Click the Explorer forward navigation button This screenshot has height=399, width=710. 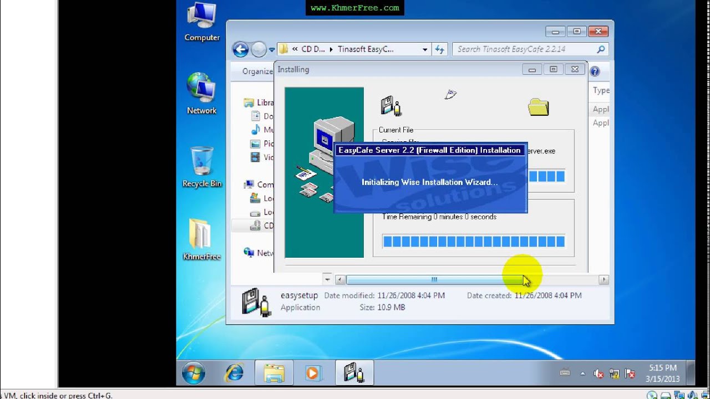(x=258, y=49)
